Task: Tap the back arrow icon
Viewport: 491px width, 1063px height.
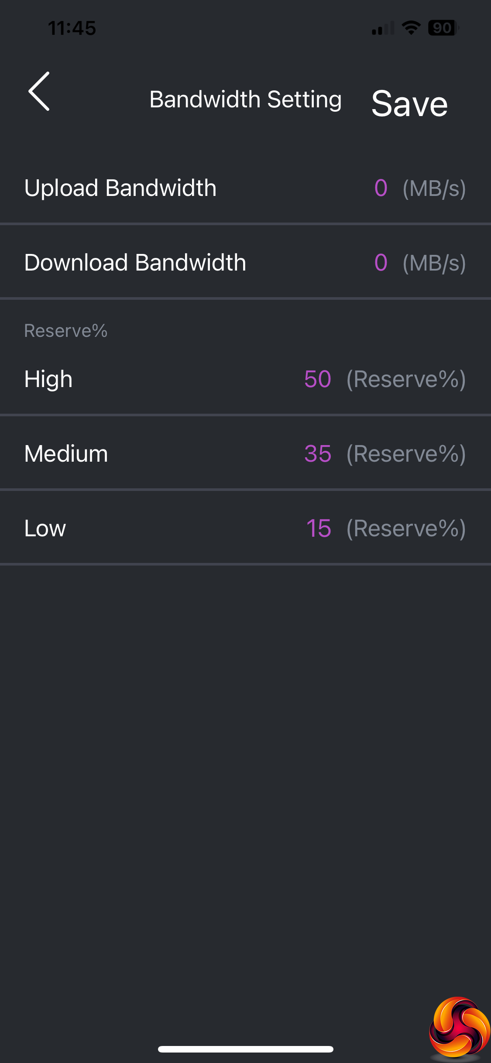Action: [x=39, y=91]
